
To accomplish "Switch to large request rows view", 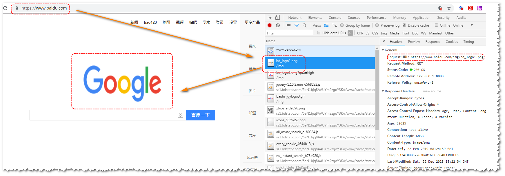I will 326,25.
